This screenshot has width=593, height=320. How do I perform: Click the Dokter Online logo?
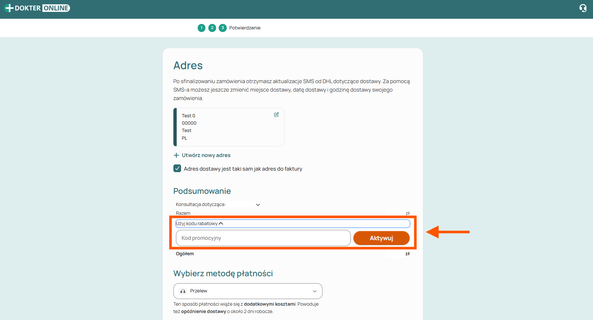(x=37, y=8)
